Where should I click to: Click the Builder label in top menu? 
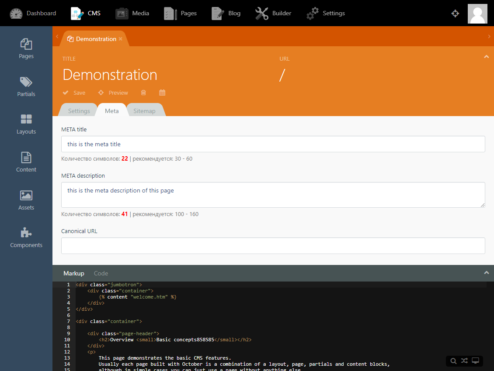click(282, 13)
